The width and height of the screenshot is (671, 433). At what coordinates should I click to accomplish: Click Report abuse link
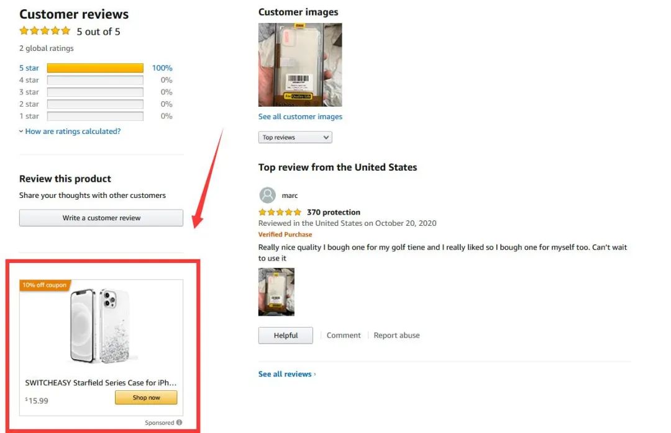pyautogui.click(x=396, y=336)
